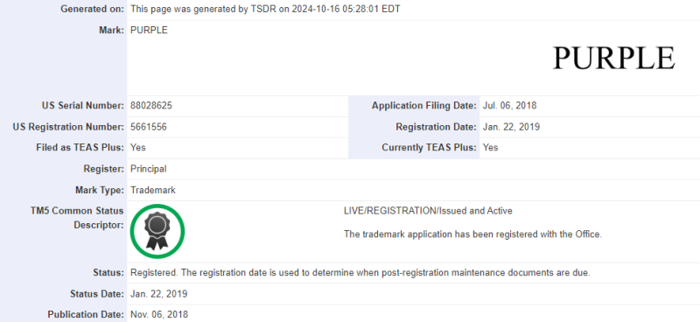Click the TM5 Common Status Descriptor label

click(77, 218)
